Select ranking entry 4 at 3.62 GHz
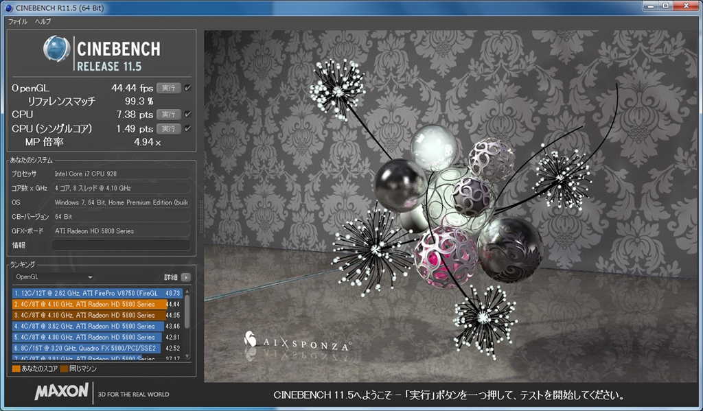The height and width of the screenshot is (411, 703). [x=97, y=327]
